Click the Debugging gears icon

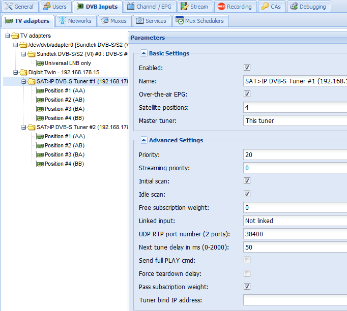(x=294, y=6)
